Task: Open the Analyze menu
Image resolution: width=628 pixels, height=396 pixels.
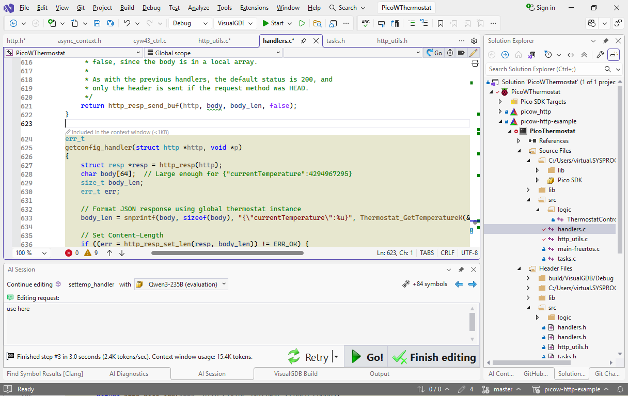Action: (x=198, y=8)
